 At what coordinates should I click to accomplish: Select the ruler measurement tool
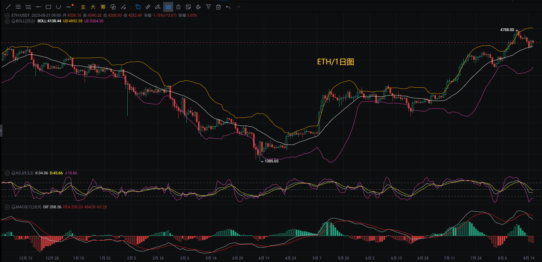point(148,7)
